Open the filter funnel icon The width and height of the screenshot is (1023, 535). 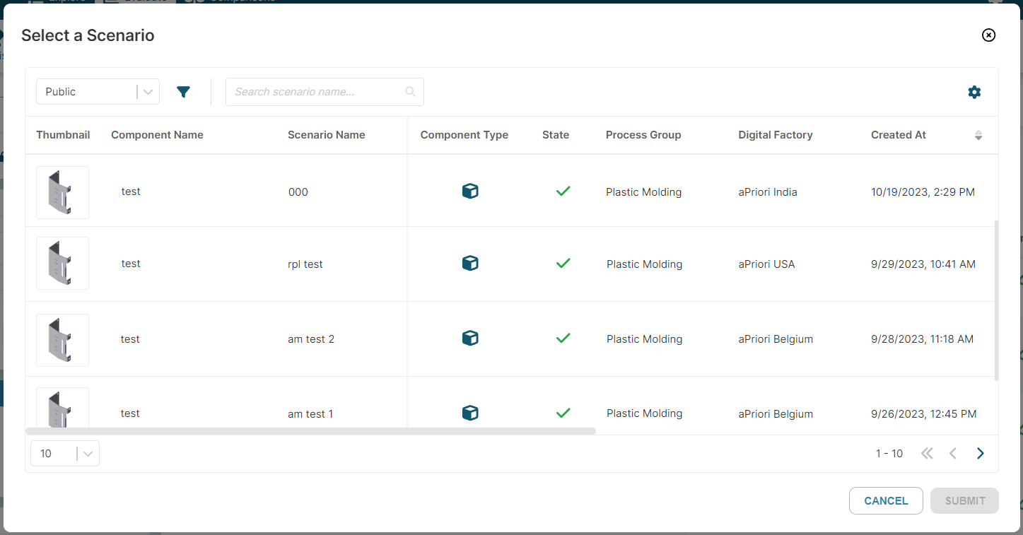point(184,92)
